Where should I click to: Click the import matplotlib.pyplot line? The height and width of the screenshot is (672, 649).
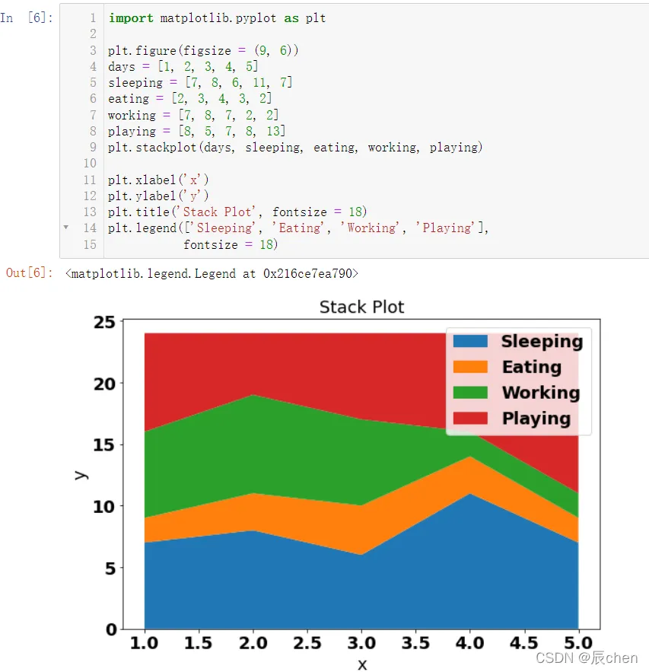click(217, 18)
